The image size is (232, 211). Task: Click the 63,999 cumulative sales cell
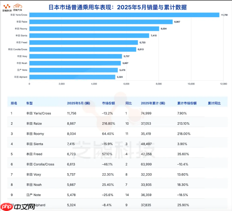coord(147,164)
